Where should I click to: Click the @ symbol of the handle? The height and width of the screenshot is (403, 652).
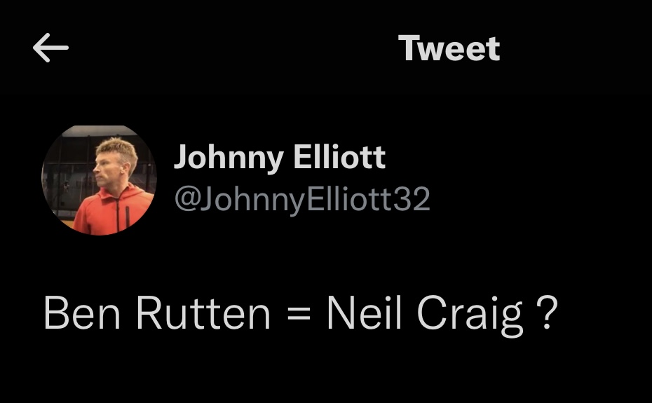pyautogui.click(x=187, y=200)
